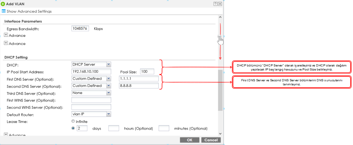Image resolution: width=353 pixels, height=145 pixels.
Task: Edit the Pool Size field
Action: pos(147,71)
